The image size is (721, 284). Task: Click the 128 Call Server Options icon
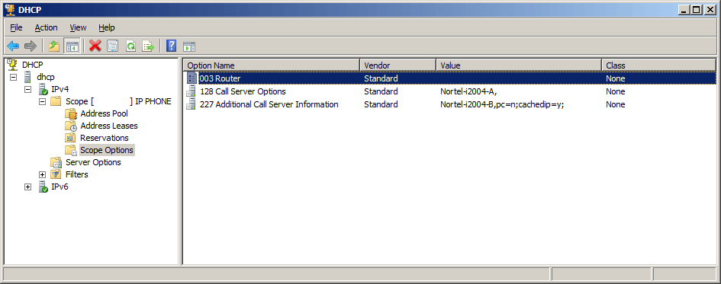pos(192,91)
